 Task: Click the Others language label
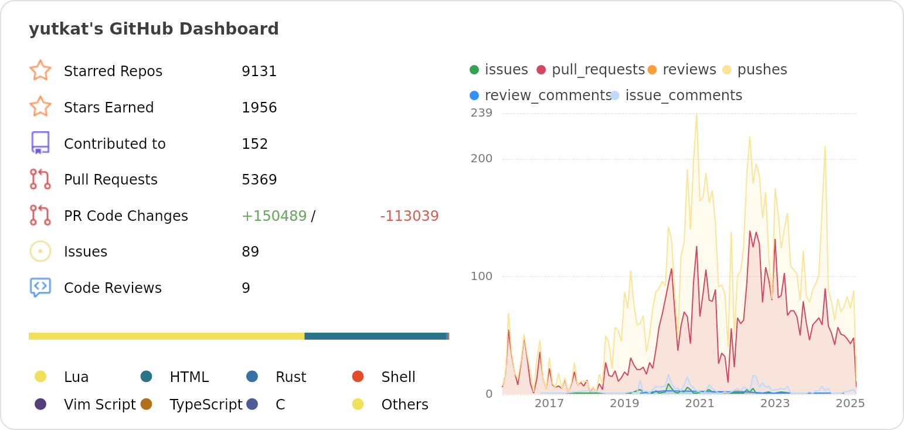pyautogui.click(x=405, y=405)
